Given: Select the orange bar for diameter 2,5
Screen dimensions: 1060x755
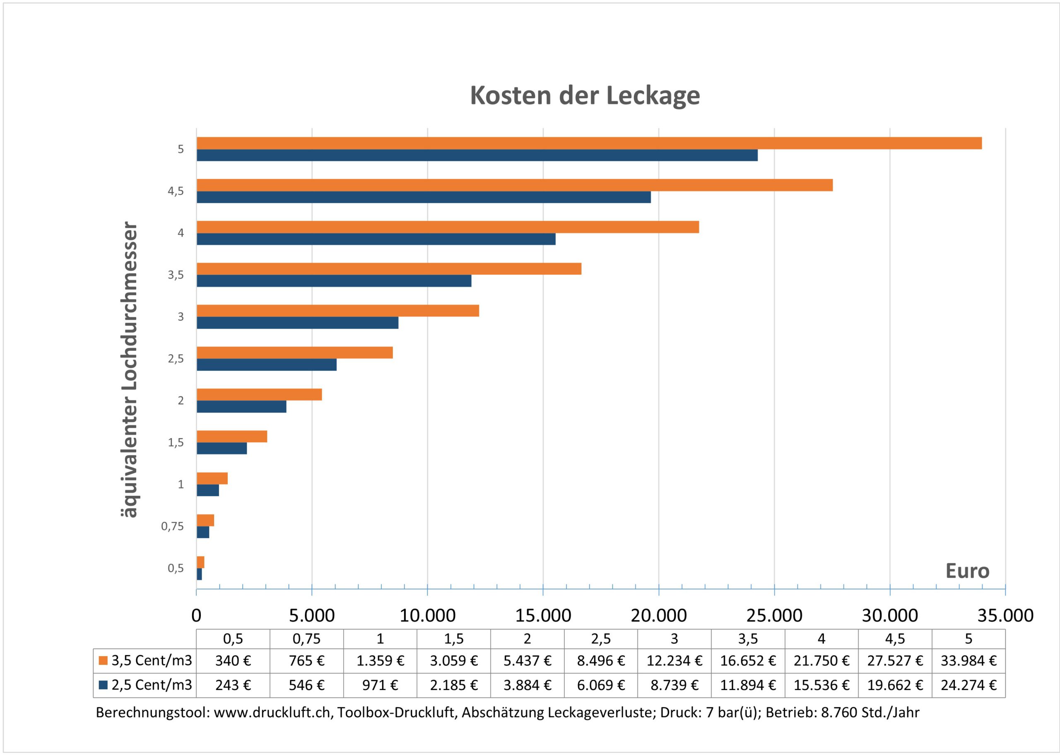Looking at the screenshot, I should [x=295, y=352].
